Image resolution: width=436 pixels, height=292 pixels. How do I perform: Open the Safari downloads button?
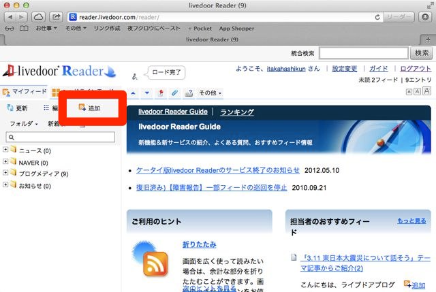(425, 17)
